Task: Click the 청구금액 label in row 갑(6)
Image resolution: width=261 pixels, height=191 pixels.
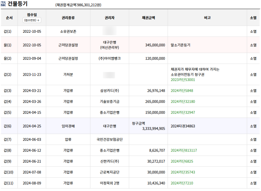Action: click(x=138, y=123)
